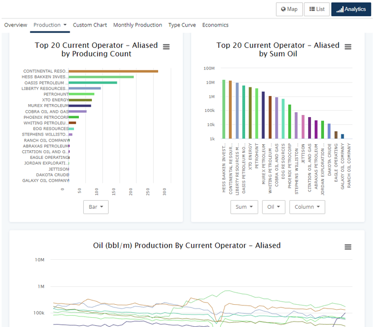Image resolution: width=374 pixels, height=327 pixels.
Task: Click the OASIS PETROLEUM column in Sum Oil chart
Action: click(244, 112)
